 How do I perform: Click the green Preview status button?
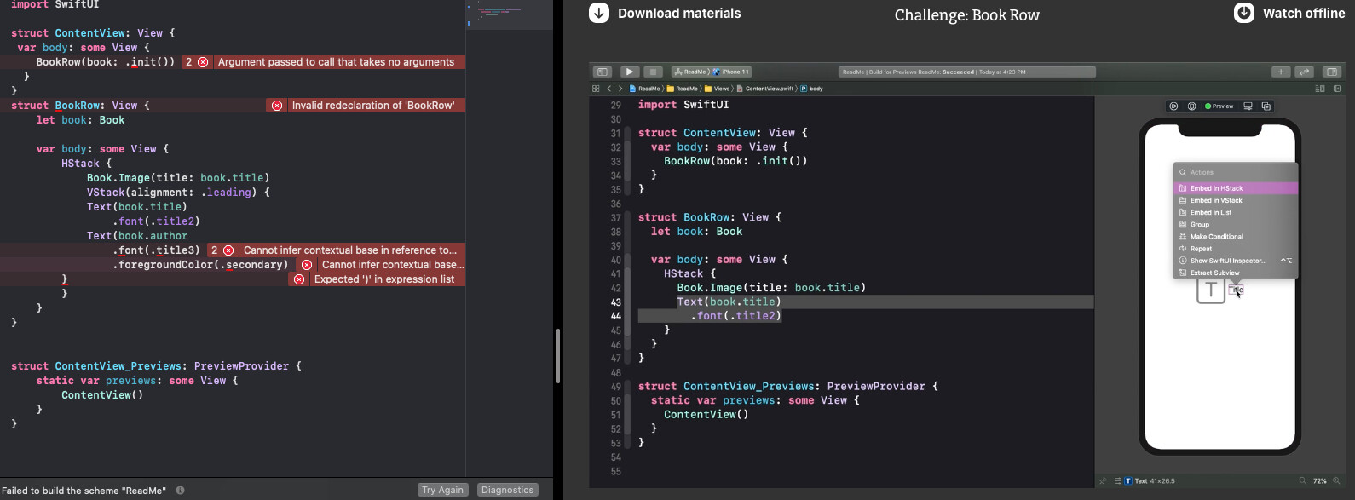pos(1219,106)
